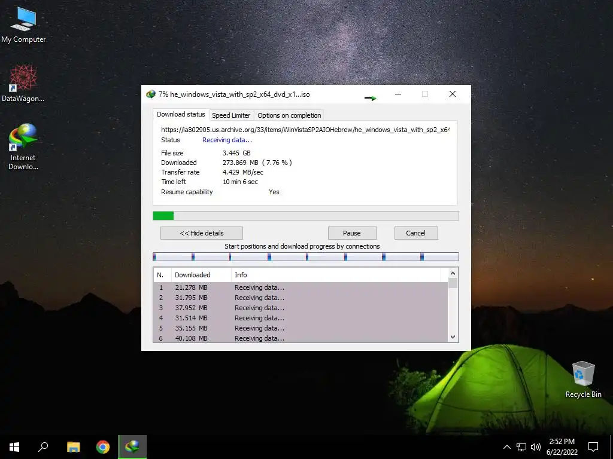
Task: Click the connections progress segment bar
Action: (x=306, y=256)
